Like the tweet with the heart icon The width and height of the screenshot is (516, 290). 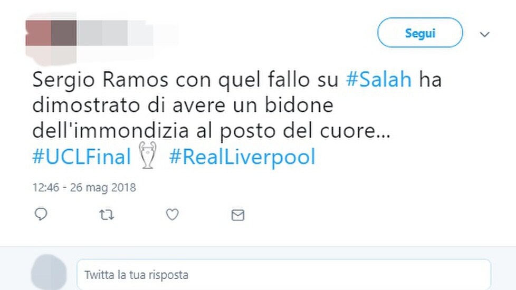click(x=172, y=215)
